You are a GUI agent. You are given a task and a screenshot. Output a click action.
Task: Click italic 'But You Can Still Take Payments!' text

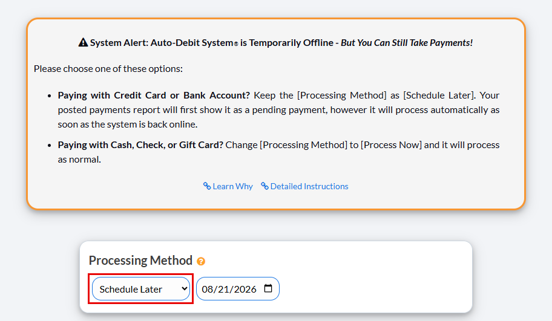407,43
